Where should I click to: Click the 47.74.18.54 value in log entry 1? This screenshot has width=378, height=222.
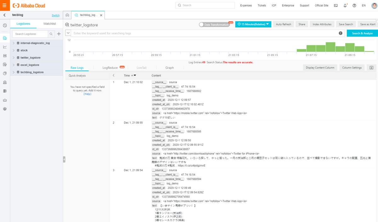pyautogui.click(x=188, y=87)
